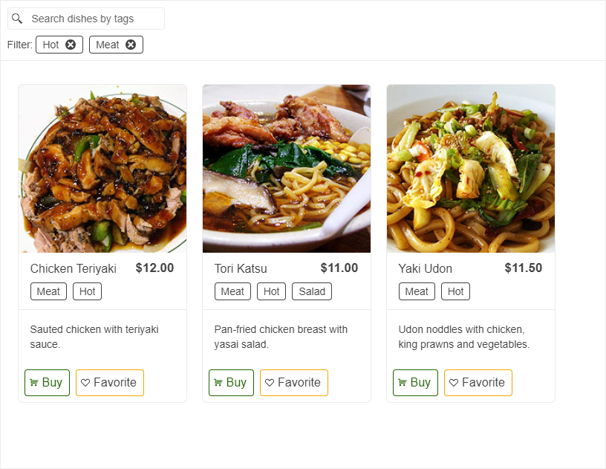Click the cart icon on Chicken Teriyaki's Buy button
The width and height of the screenshot is (606, 469).
34,382
